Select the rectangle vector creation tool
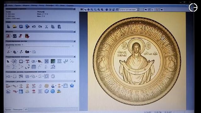 pyautogui.click(x=21, y=62)
